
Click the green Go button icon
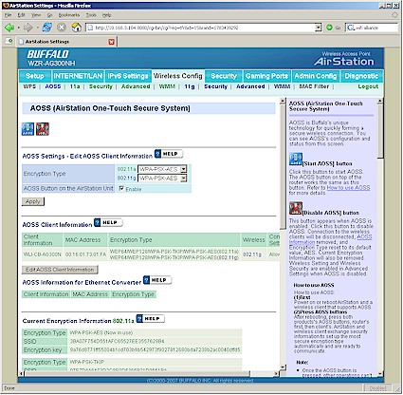[329, 28]
